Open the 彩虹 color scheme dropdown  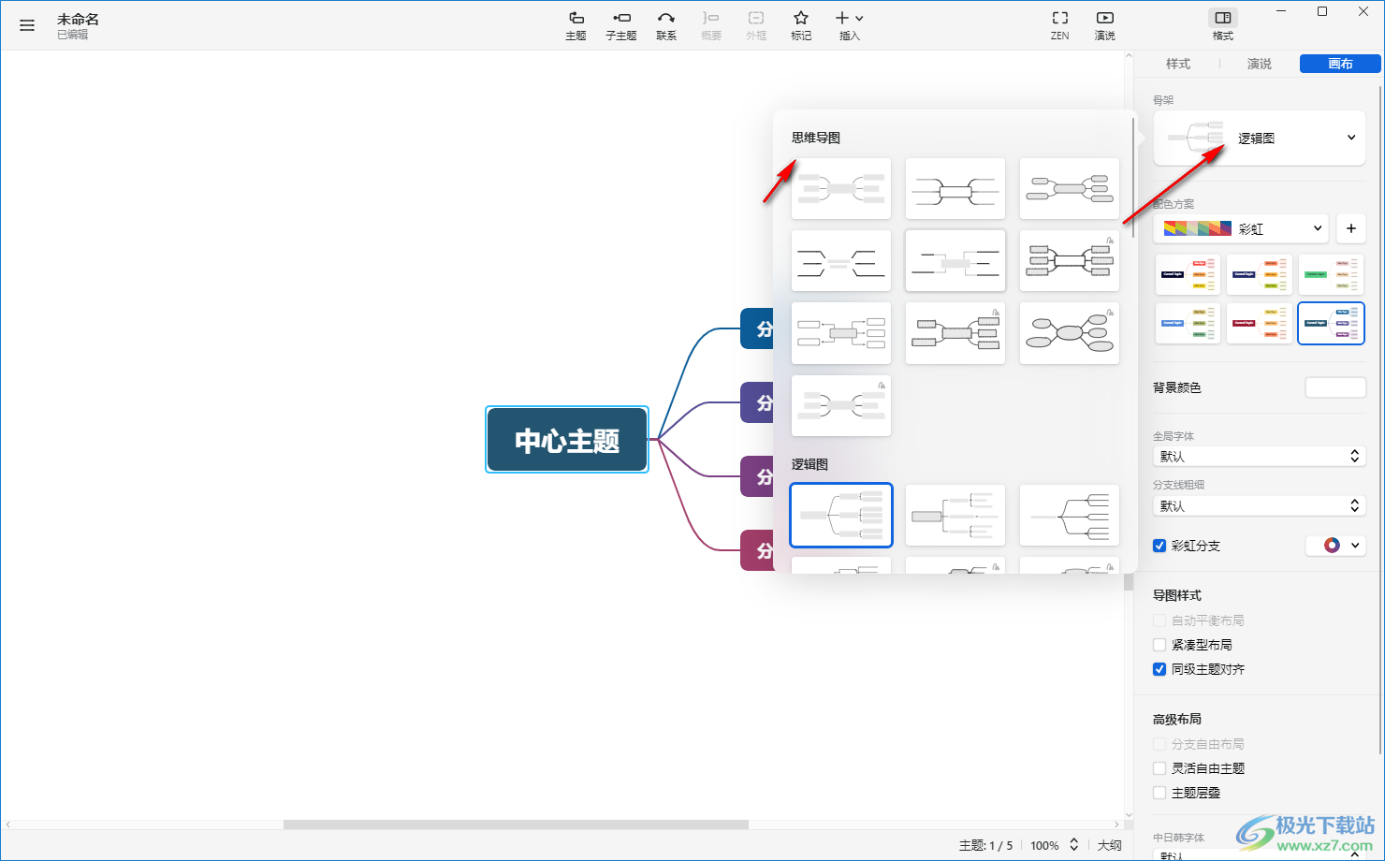click(x=1241, y=228)
